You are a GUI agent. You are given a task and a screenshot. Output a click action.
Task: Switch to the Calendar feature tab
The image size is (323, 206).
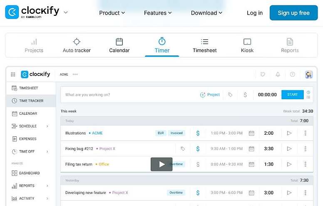coord(119,45)
